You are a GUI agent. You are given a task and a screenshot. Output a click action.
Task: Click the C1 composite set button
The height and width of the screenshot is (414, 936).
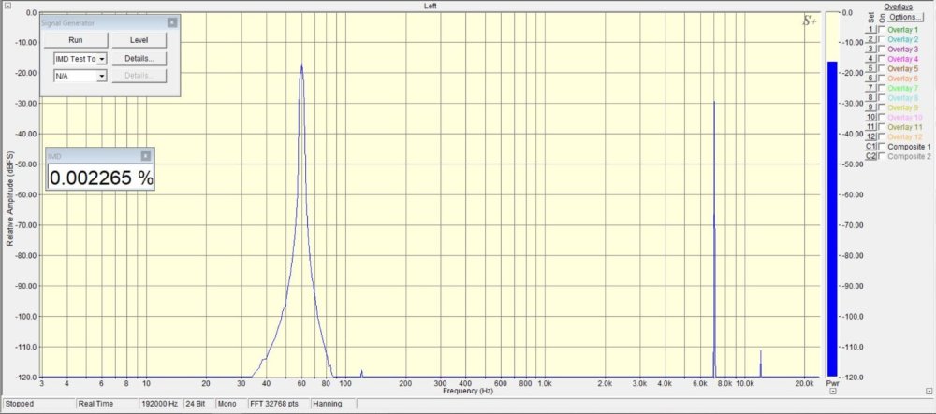click(x=870, y=147)
